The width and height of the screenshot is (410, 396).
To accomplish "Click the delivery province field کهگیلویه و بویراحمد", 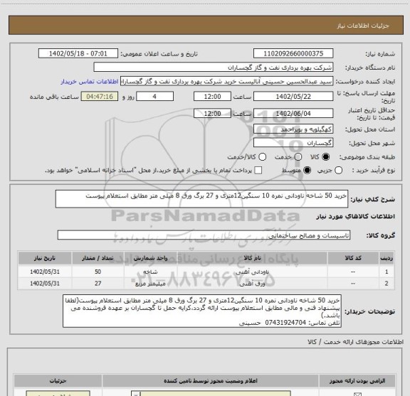I will pos(293,129).
